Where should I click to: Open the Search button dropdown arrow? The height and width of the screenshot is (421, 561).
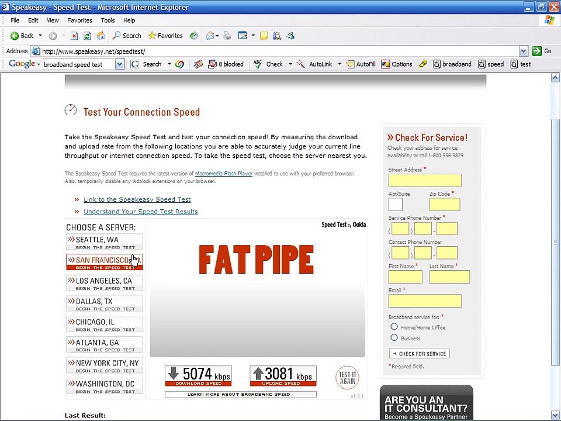169,64
